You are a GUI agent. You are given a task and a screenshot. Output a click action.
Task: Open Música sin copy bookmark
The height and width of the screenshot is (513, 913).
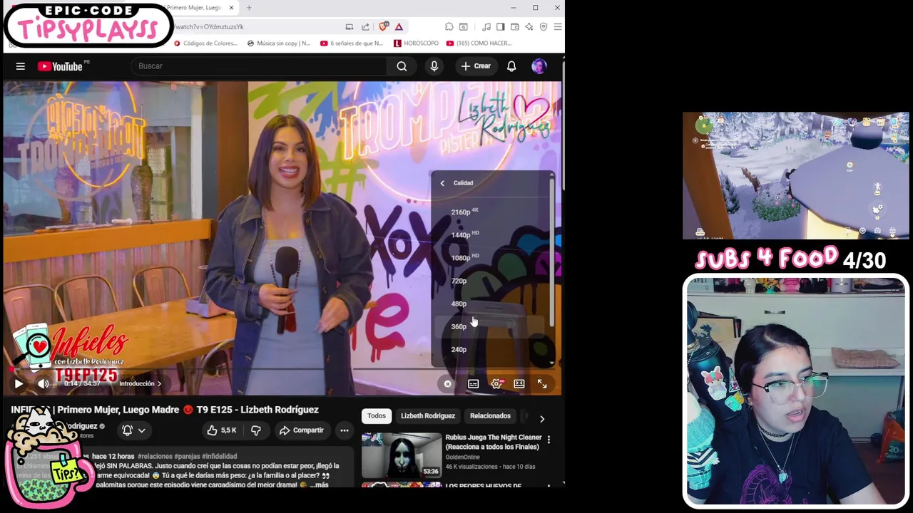[x=279, y=43]
